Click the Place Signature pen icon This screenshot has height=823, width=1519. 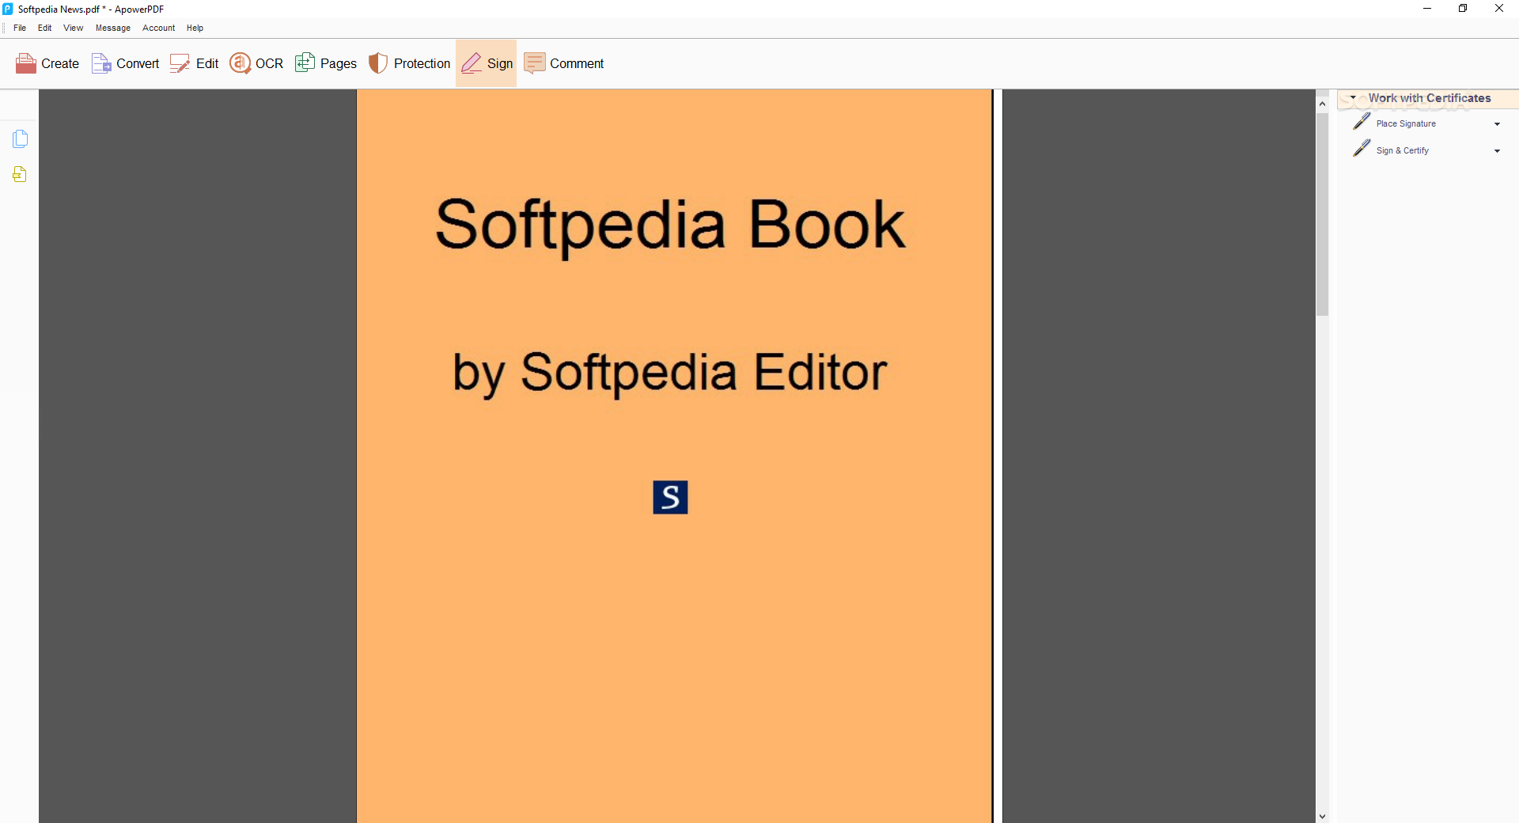[1362, 122]
